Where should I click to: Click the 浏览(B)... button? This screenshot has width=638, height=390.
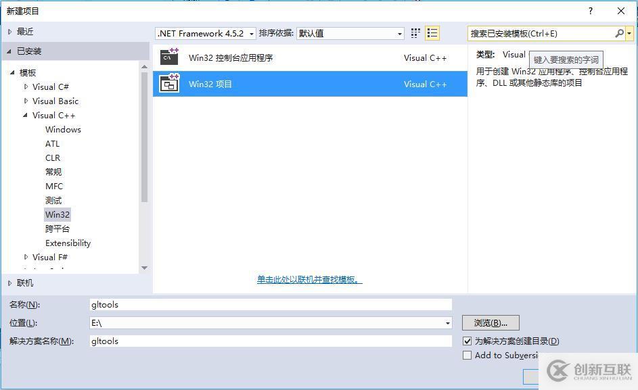pyautogui.click(x=491, y=323)
